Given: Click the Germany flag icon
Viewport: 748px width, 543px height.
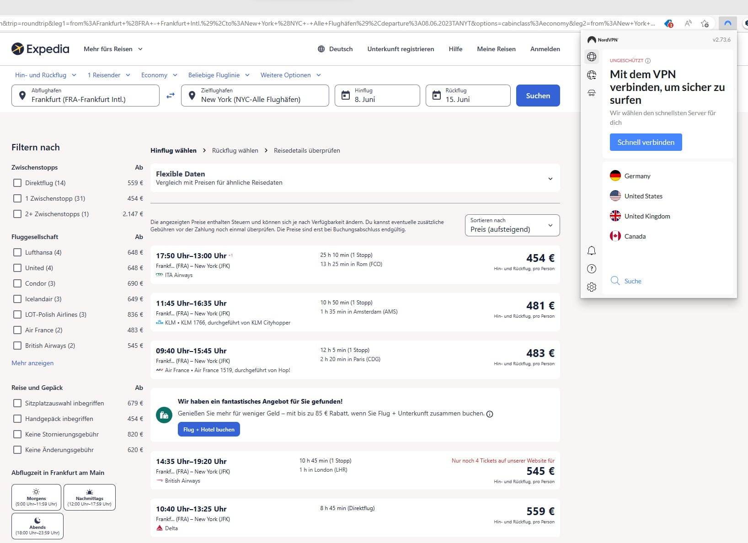Looking at the screenshot, I should [615, 176].
